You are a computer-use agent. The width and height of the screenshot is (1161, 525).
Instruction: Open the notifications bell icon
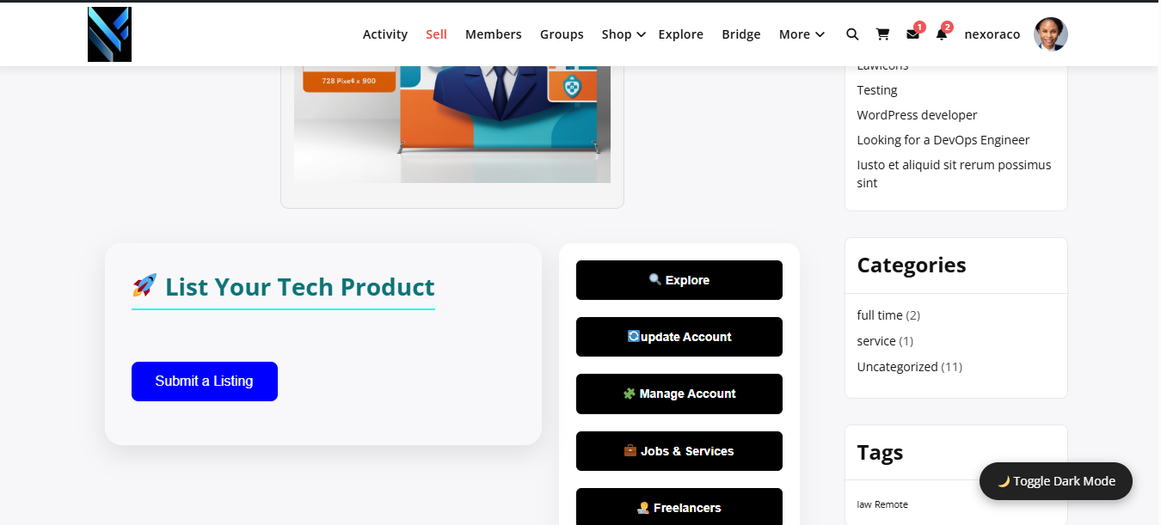click(942, 34)
